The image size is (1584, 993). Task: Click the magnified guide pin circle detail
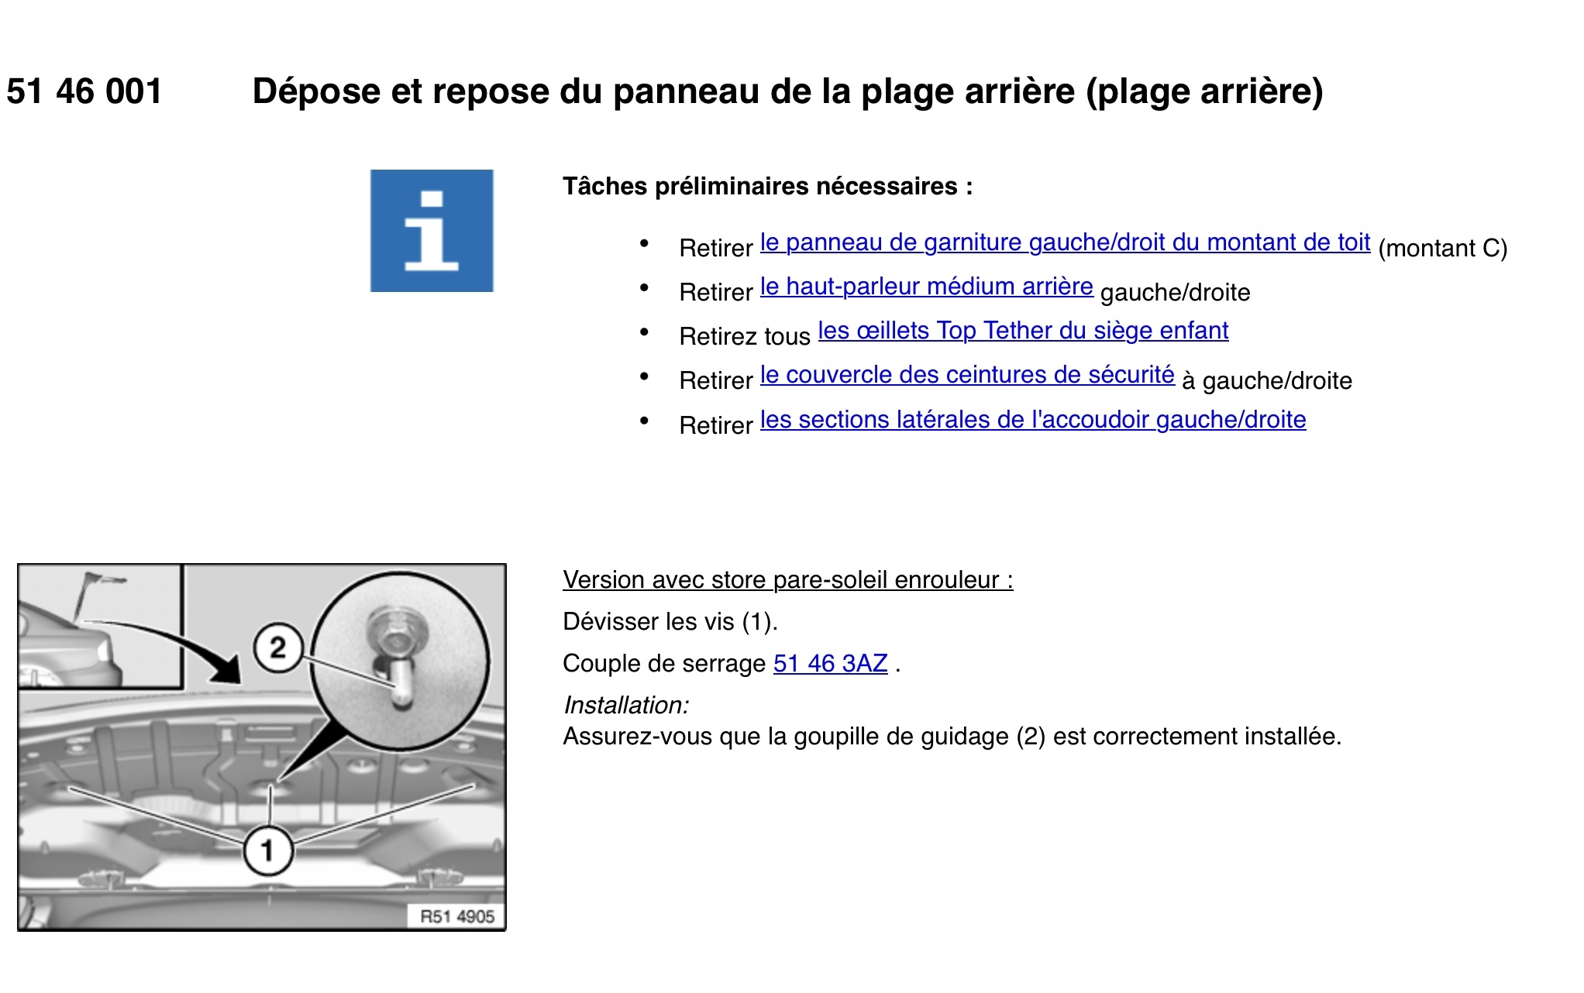[401, 661]
